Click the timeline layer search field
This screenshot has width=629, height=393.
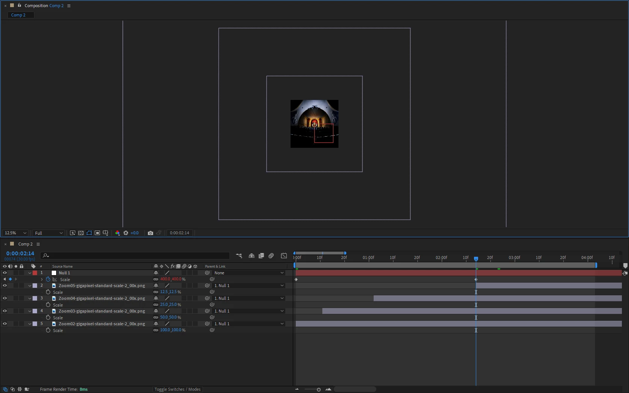pos(135,256)
